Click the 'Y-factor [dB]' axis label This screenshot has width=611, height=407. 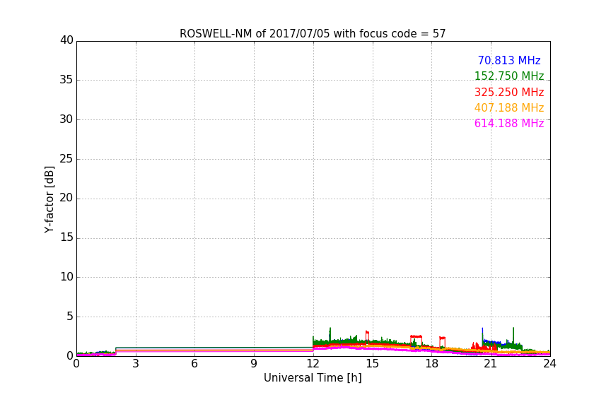click(x=49, y=199)
